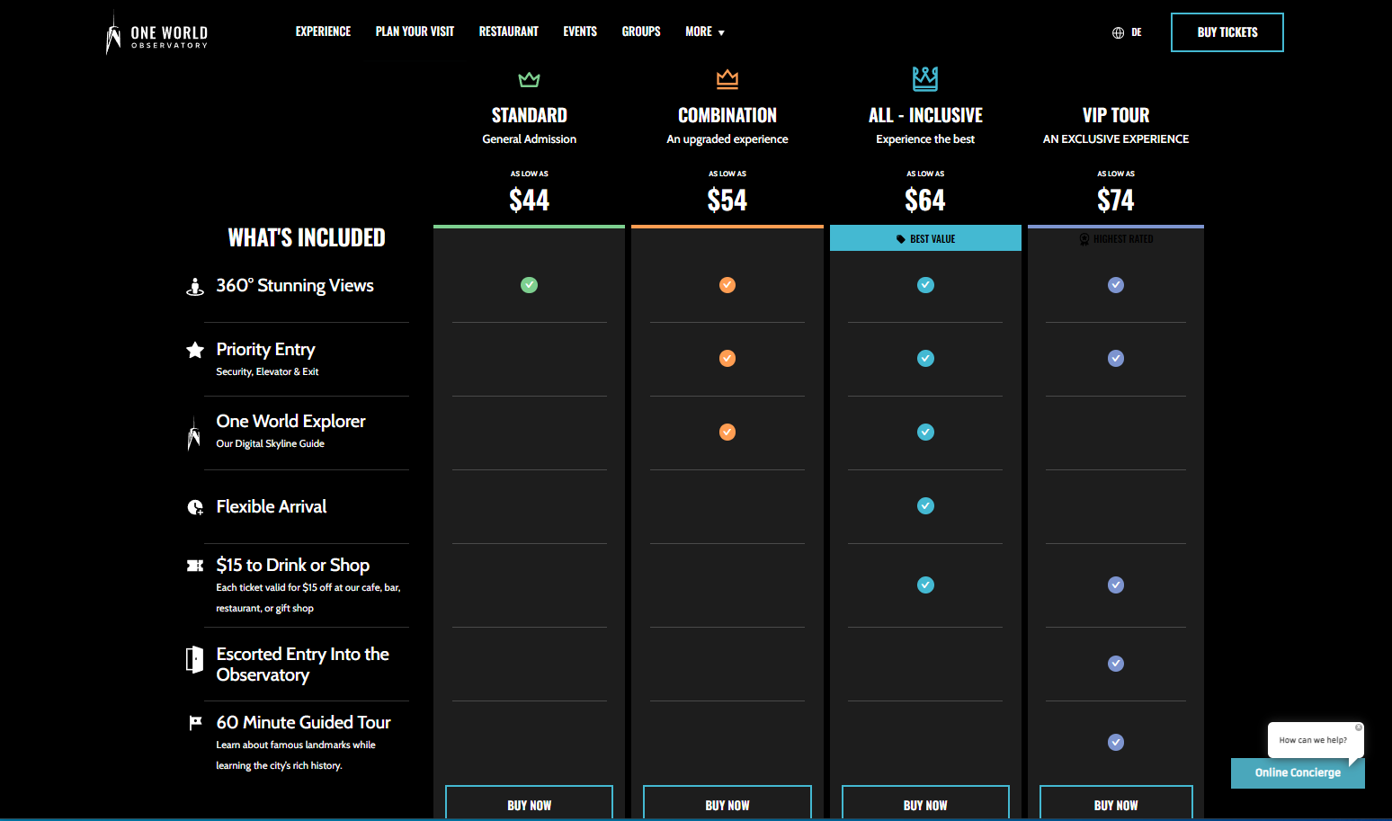Click the $15 to Drink or Shop ticket icon

(x=195, y=566)
